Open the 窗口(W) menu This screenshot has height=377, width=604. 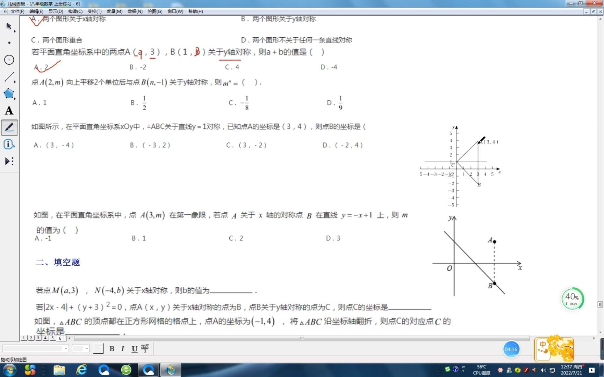[x=175, y=11]
